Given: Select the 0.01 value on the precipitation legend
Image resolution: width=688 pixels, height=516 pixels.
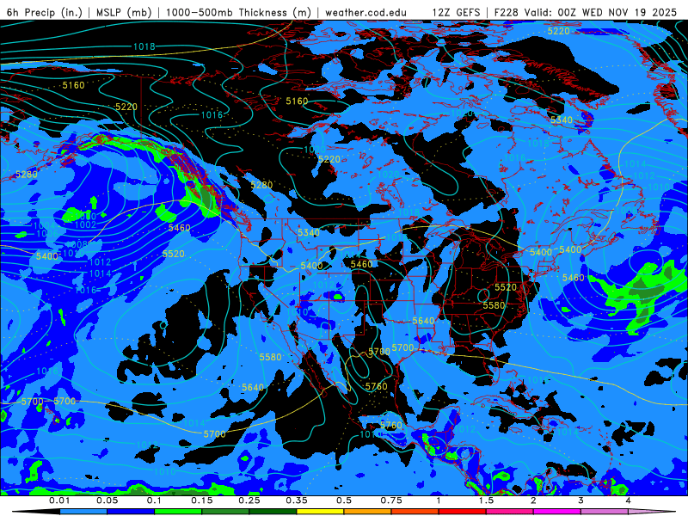Looking at the screenshot, I should click(59, 501).
